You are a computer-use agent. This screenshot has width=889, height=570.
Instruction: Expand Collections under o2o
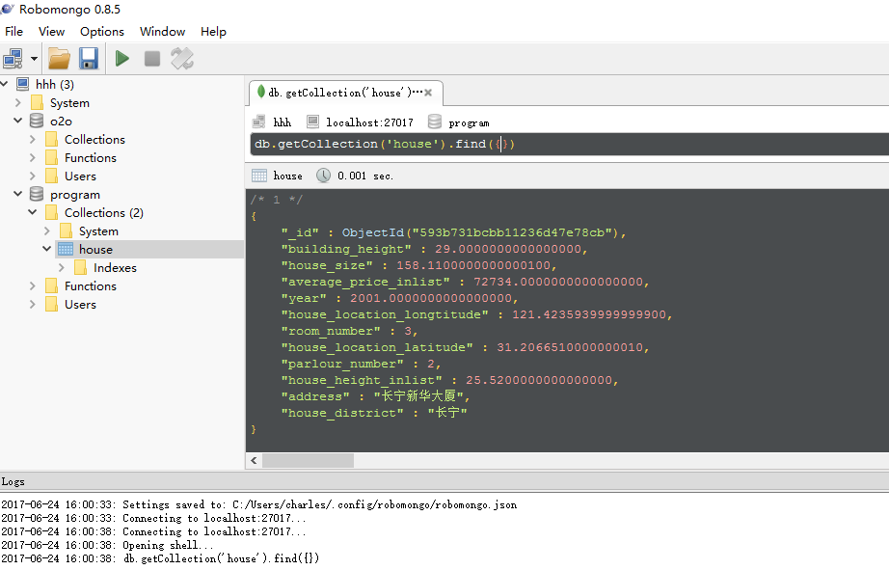tap(33, 139)
